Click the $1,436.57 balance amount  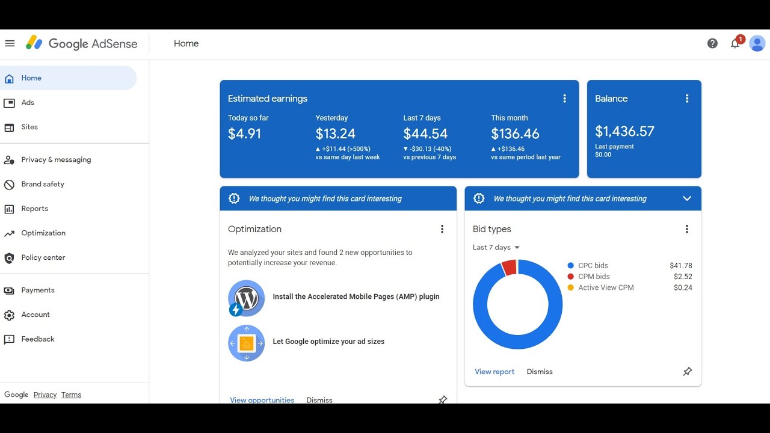click(624, 131)
